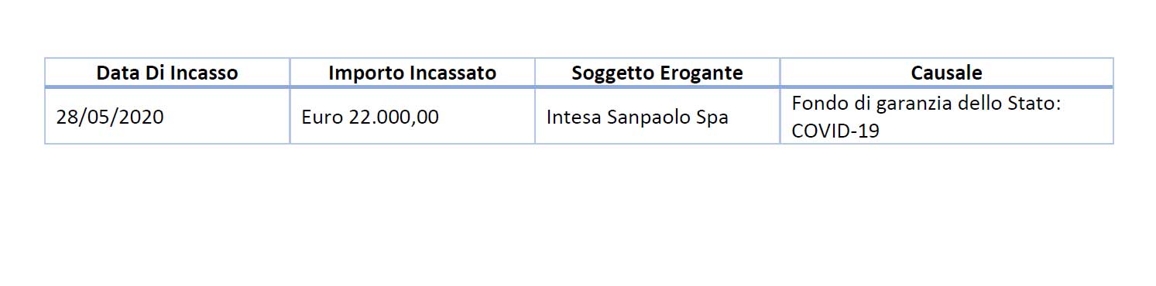Viewport: 1156px width, 286px height.
Task: Click the word "Spa" after Sanpaolo
Action: pos(713,117)
